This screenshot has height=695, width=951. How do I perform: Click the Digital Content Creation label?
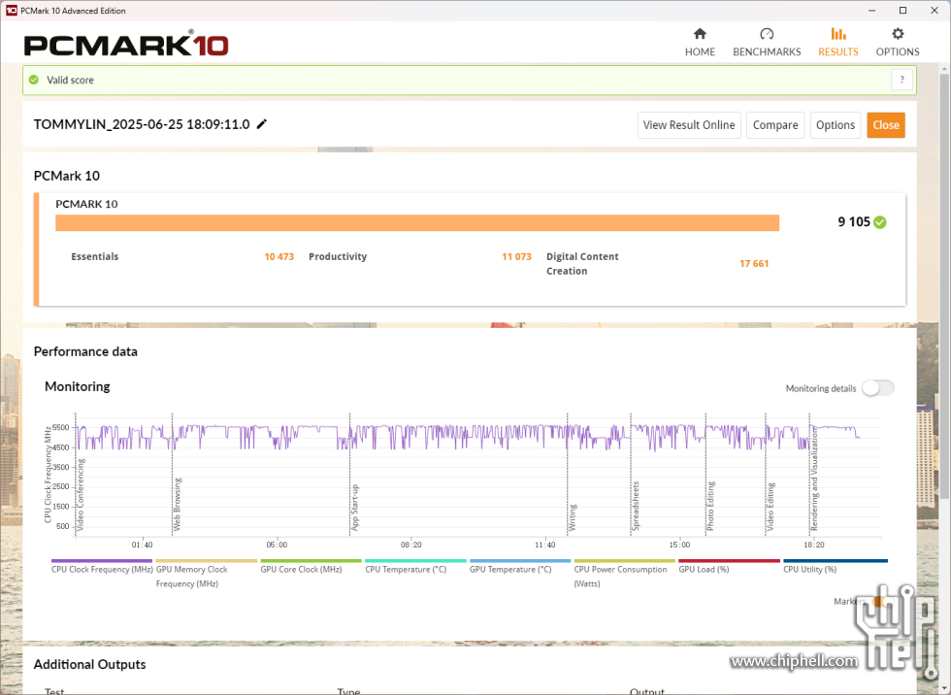[x=582, y=264]
